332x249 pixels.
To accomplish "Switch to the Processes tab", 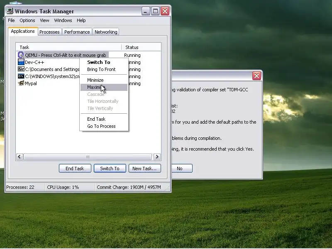I will [x=49, y=32].
